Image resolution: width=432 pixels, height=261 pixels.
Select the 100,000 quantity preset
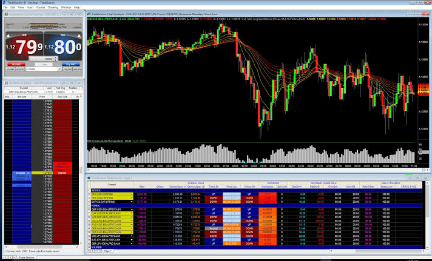click(67, 70)
